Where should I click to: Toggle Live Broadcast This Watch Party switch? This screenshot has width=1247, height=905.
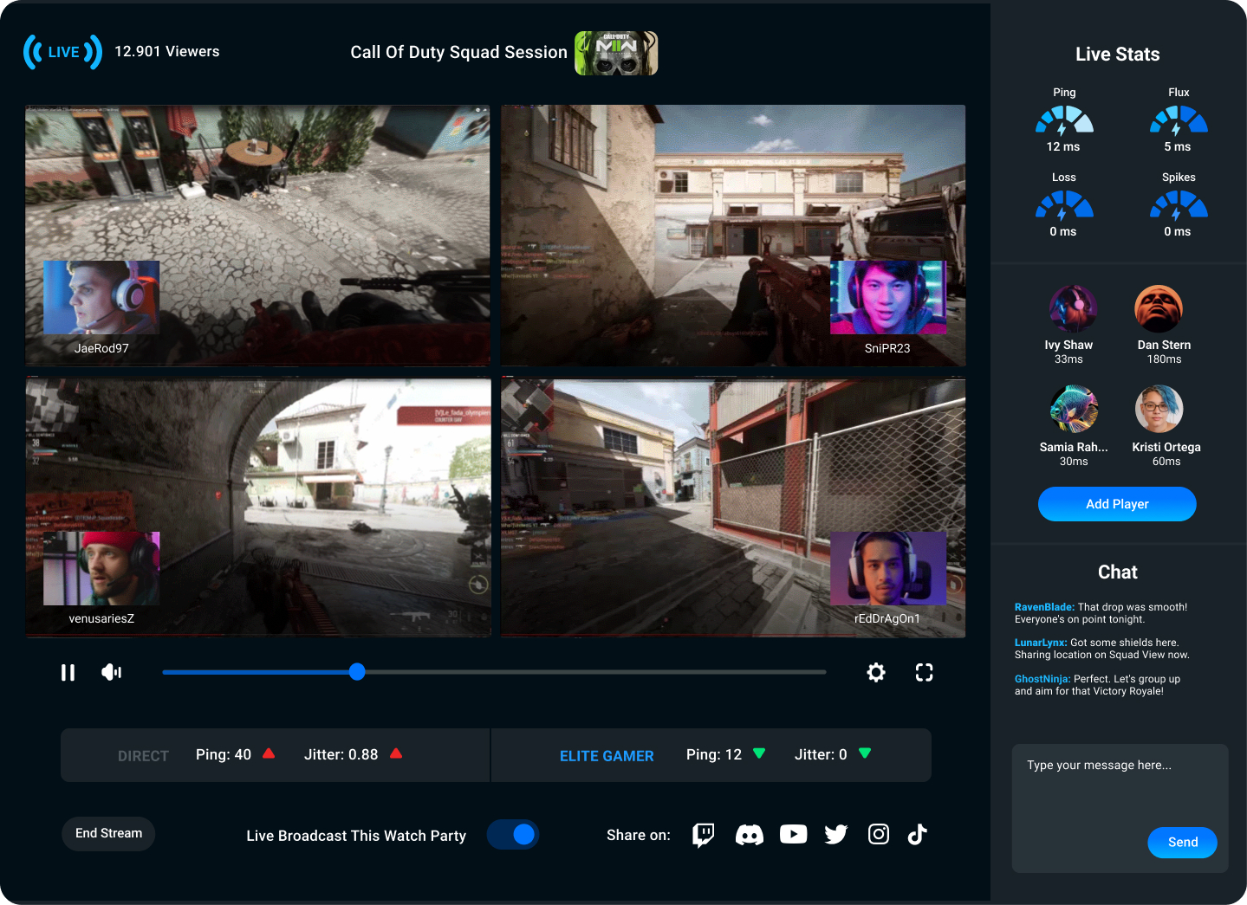(513, 834)
